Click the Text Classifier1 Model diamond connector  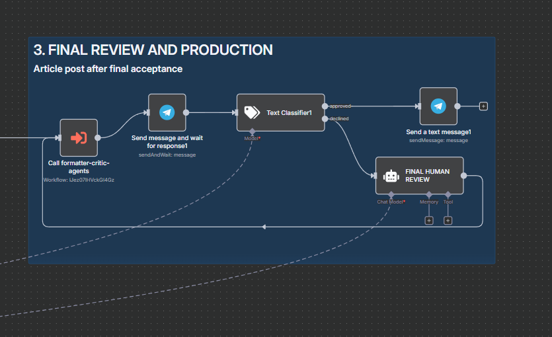tap(252, 131)
